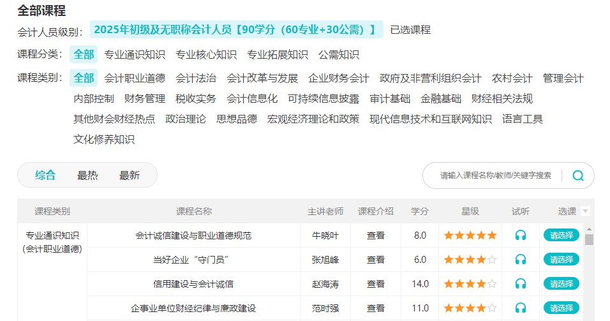View 查看 intro for 信用建设与会计诚信
The image size is (610, 321).
coord(376,283)
